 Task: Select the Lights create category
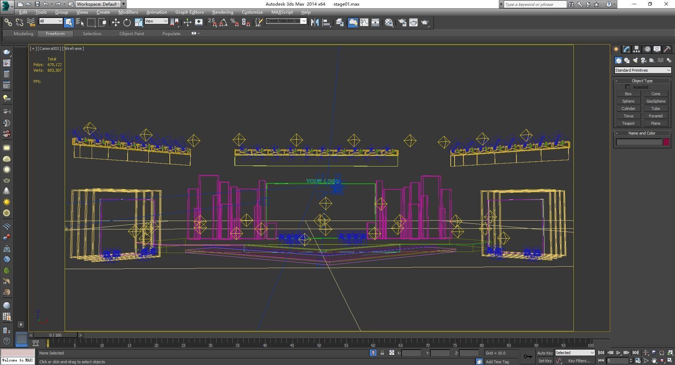coord(635,60)
